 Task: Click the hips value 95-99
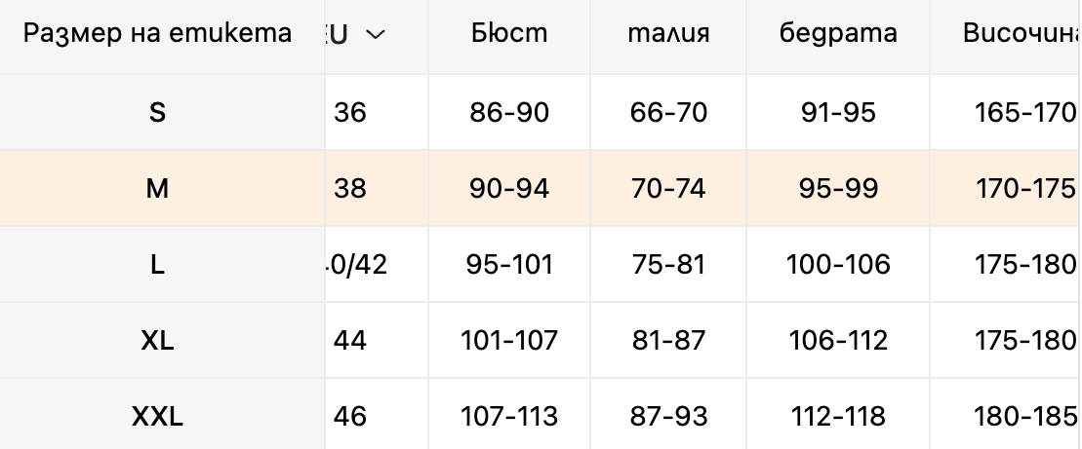(838, 188)
